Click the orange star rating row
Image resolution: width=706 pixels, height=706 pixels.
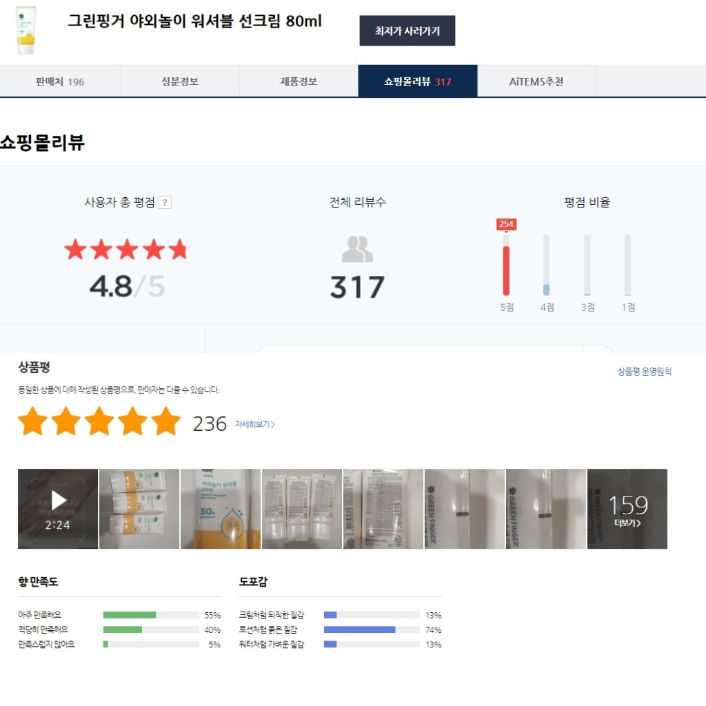[99, 421]
